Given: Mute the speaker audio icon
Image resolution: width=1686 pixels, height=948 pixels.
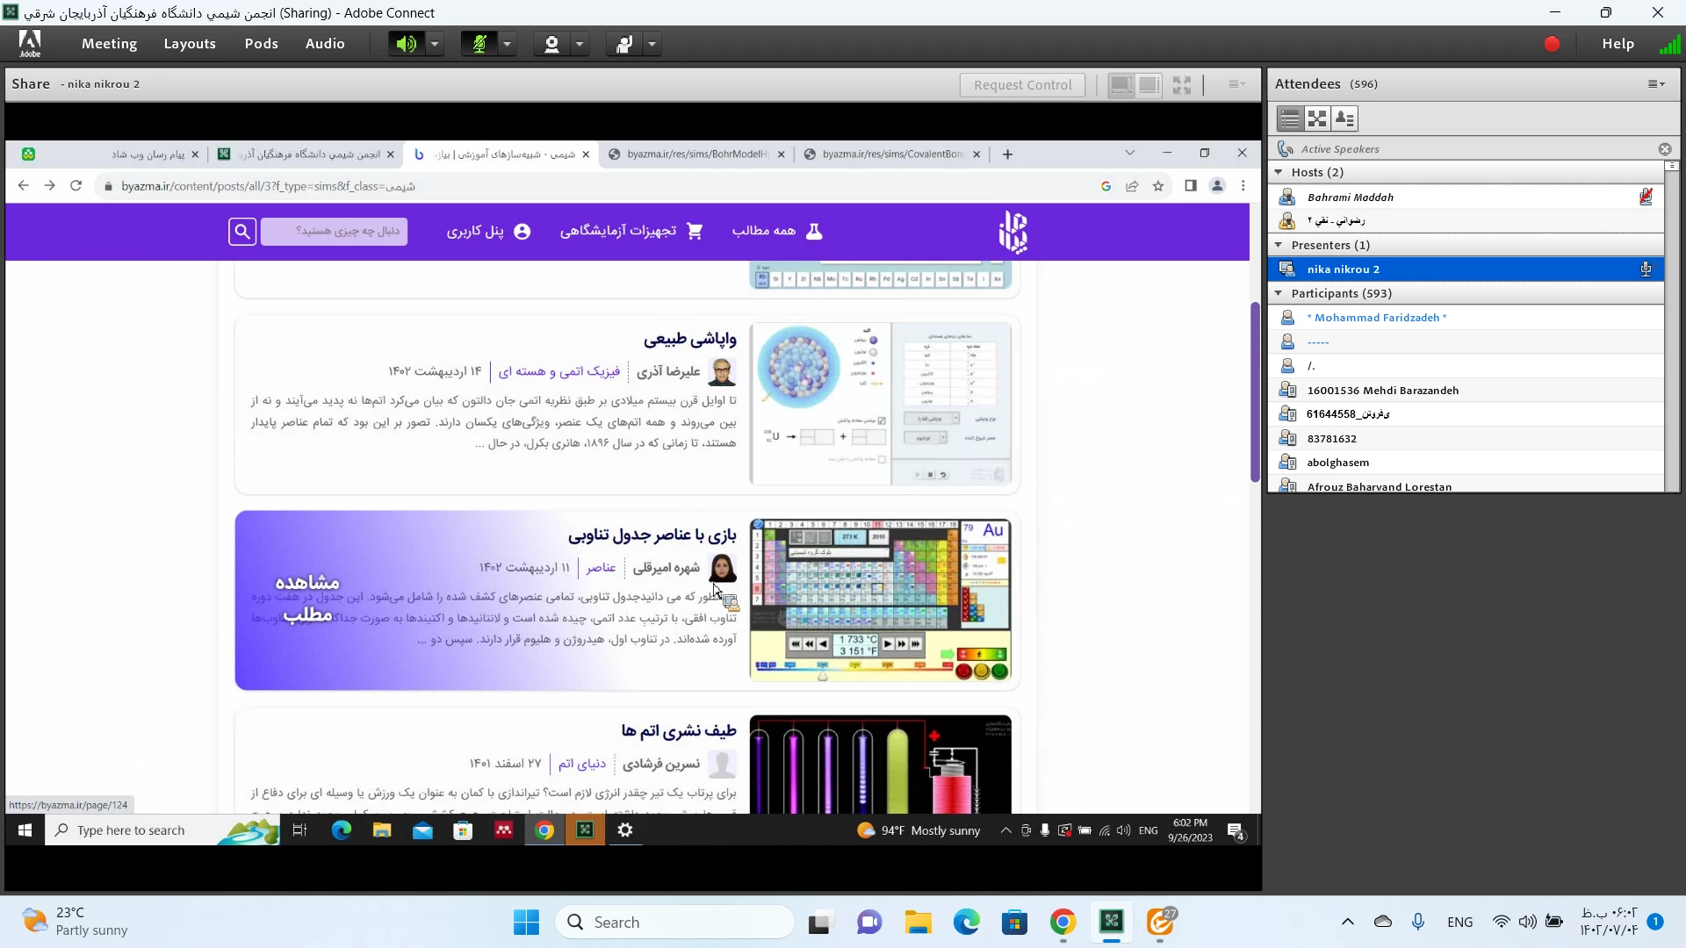Looking at the screenshot, I should click(406, 44).
